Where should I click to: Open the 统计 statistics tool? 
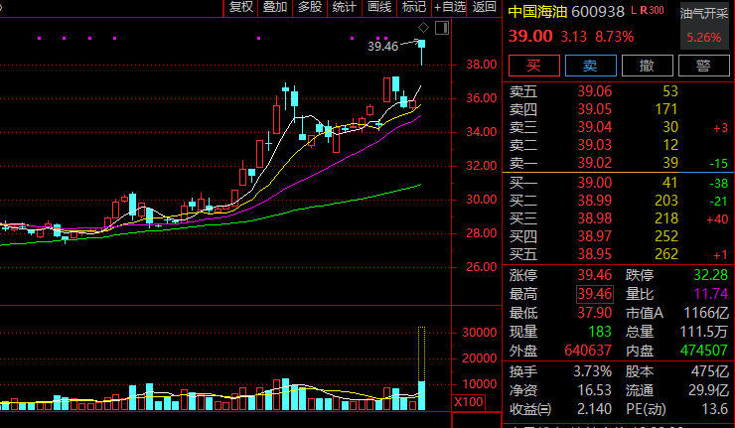coord(345,8)
